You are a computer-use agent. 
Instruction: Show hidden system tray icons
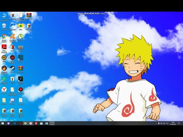click(x=156, y=123)
